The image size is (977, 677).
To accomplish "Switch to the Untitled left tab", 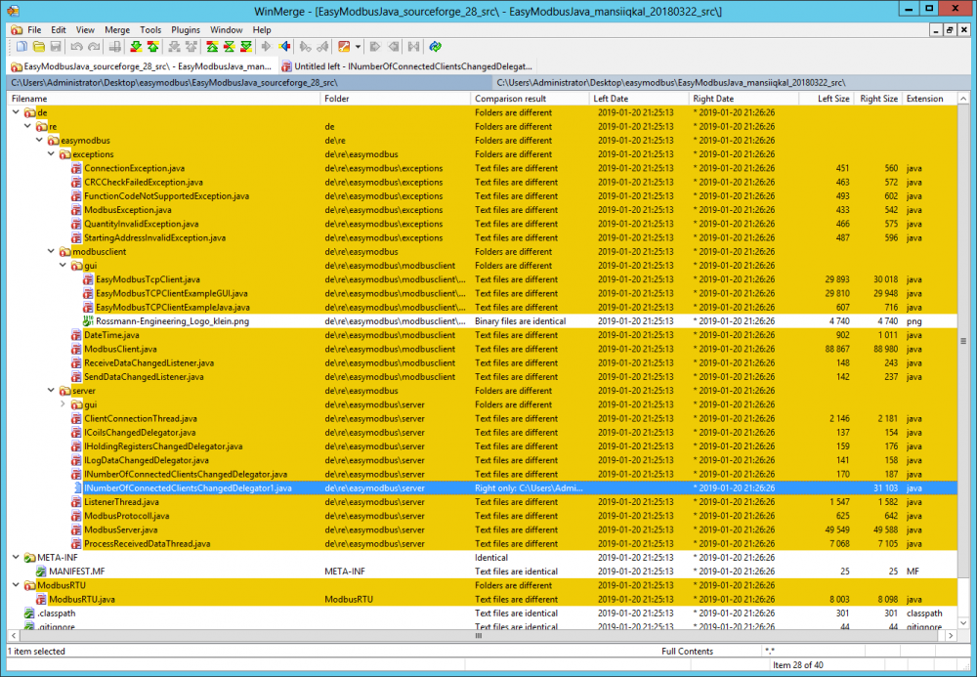I will (406, 66).
